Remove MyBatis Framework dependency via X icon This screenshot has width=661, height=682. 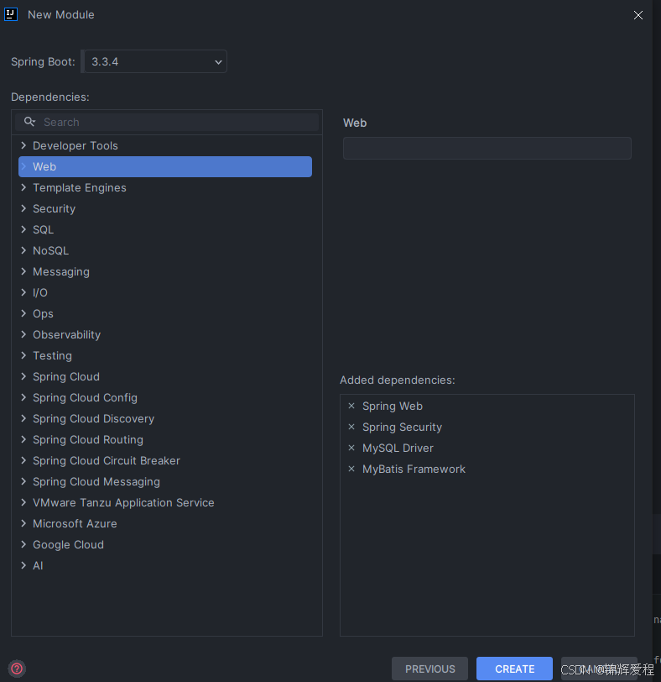351,469
